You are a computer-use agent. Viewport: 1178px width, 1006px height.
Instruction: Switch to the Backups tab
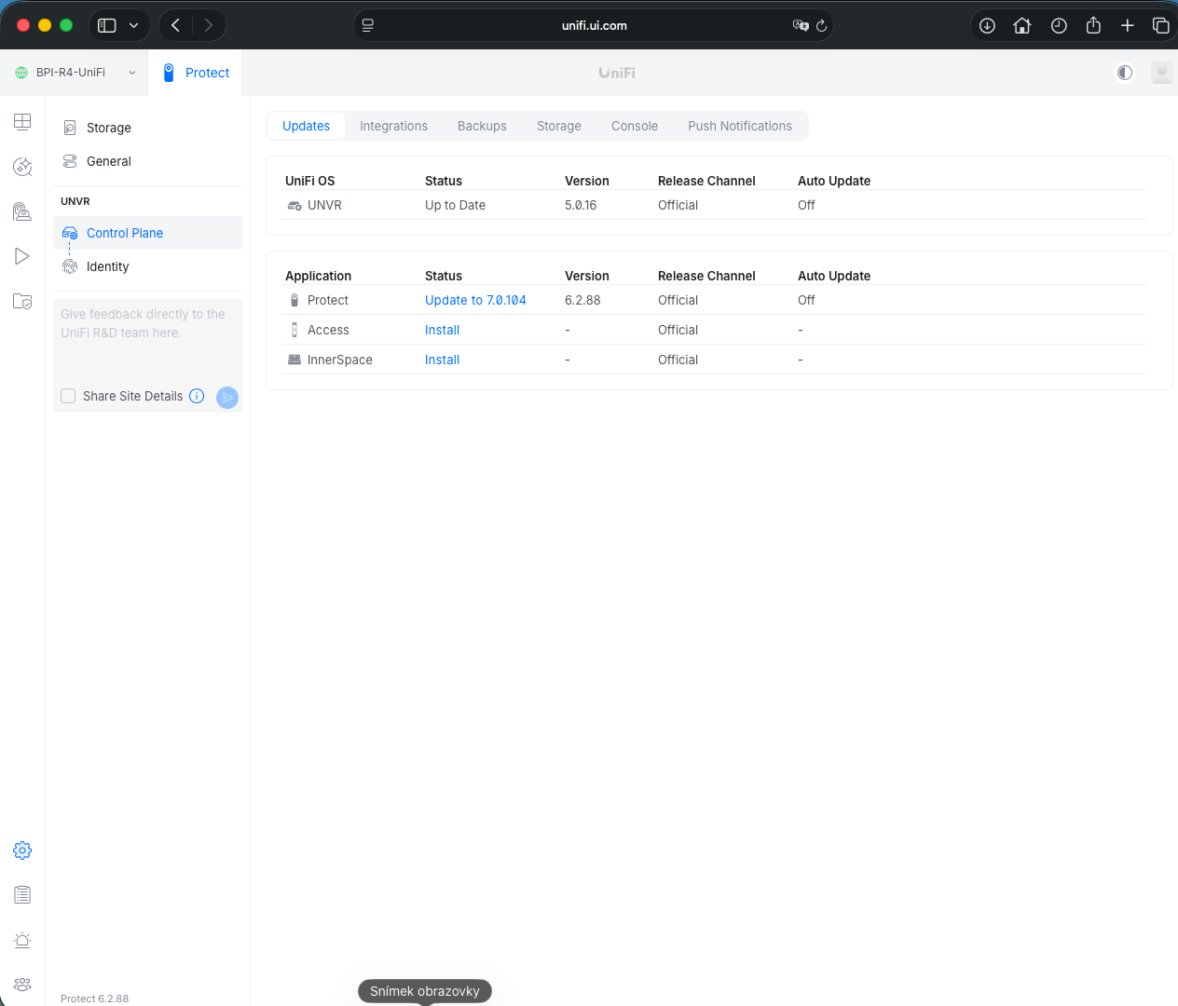click(x=482, y=126)
